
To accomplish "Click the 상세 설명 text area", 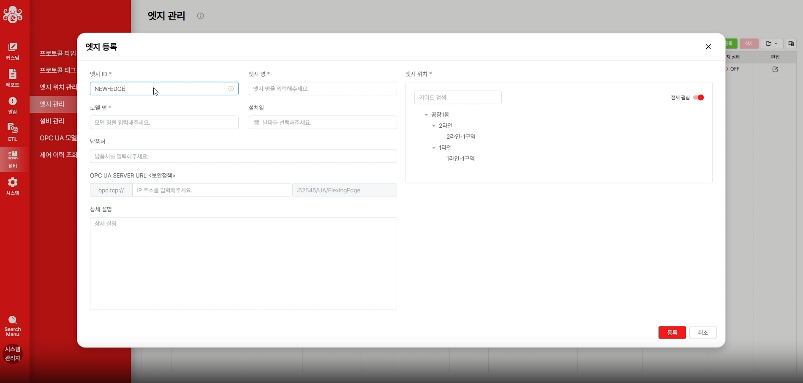I will 243,264.
